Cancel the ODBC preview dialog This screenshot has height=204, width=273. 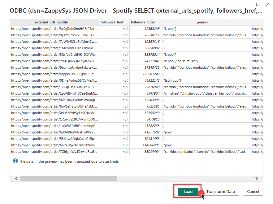click(x=253, y=192)
